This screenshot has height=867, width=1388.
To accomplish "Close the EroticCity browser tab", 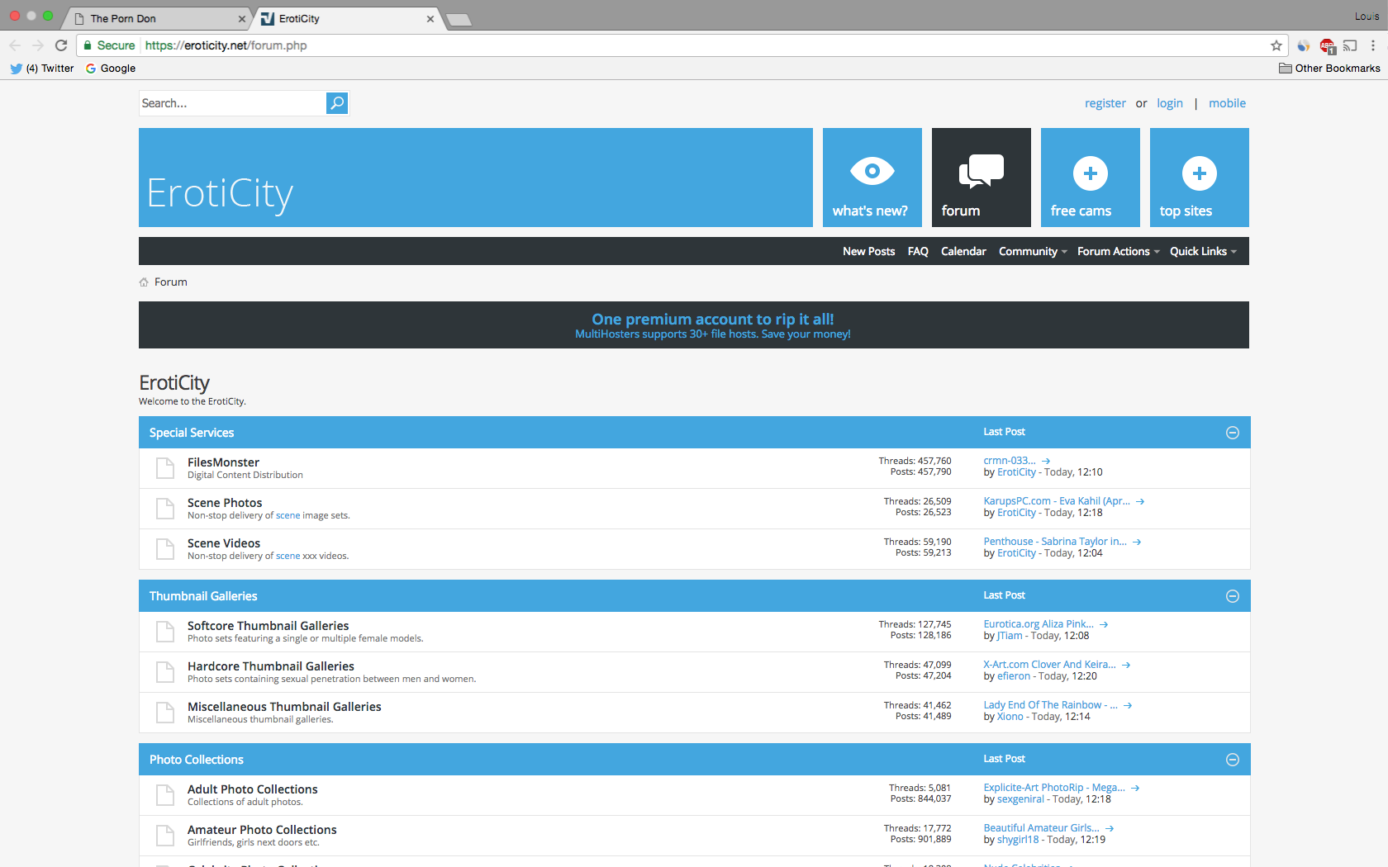I will point(430,18).
